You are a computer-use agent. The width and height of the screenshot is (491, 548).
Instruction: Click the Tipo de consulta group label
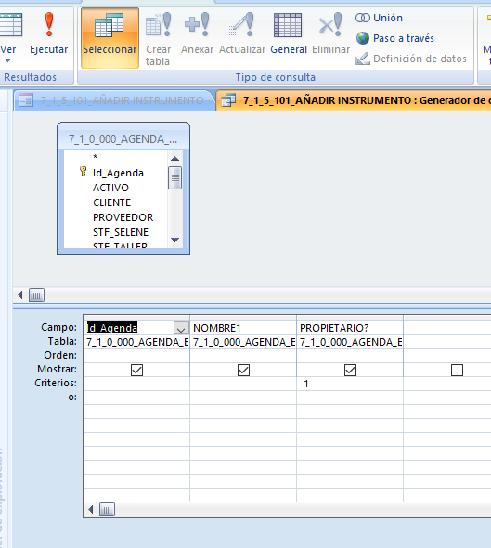coord(275,77)
